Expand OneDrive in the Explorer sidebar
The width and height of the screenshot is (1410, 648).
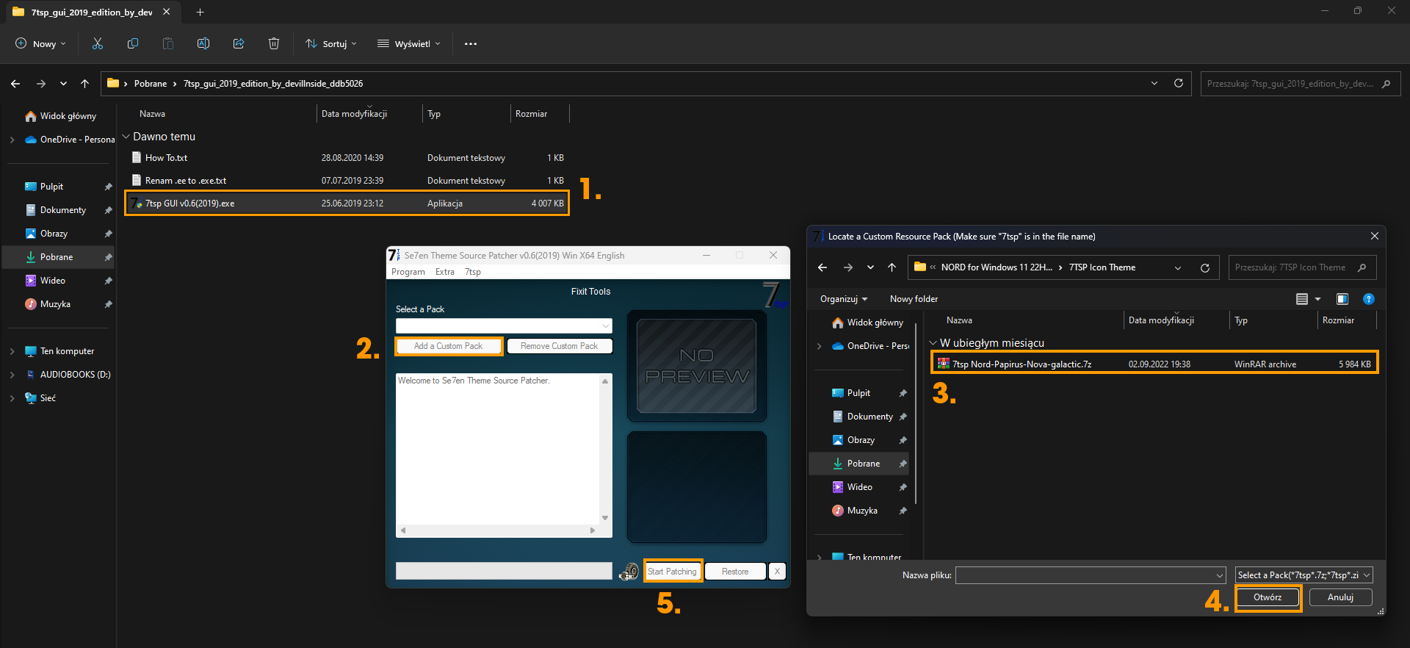pyautogui.click(x=12, y=140)
